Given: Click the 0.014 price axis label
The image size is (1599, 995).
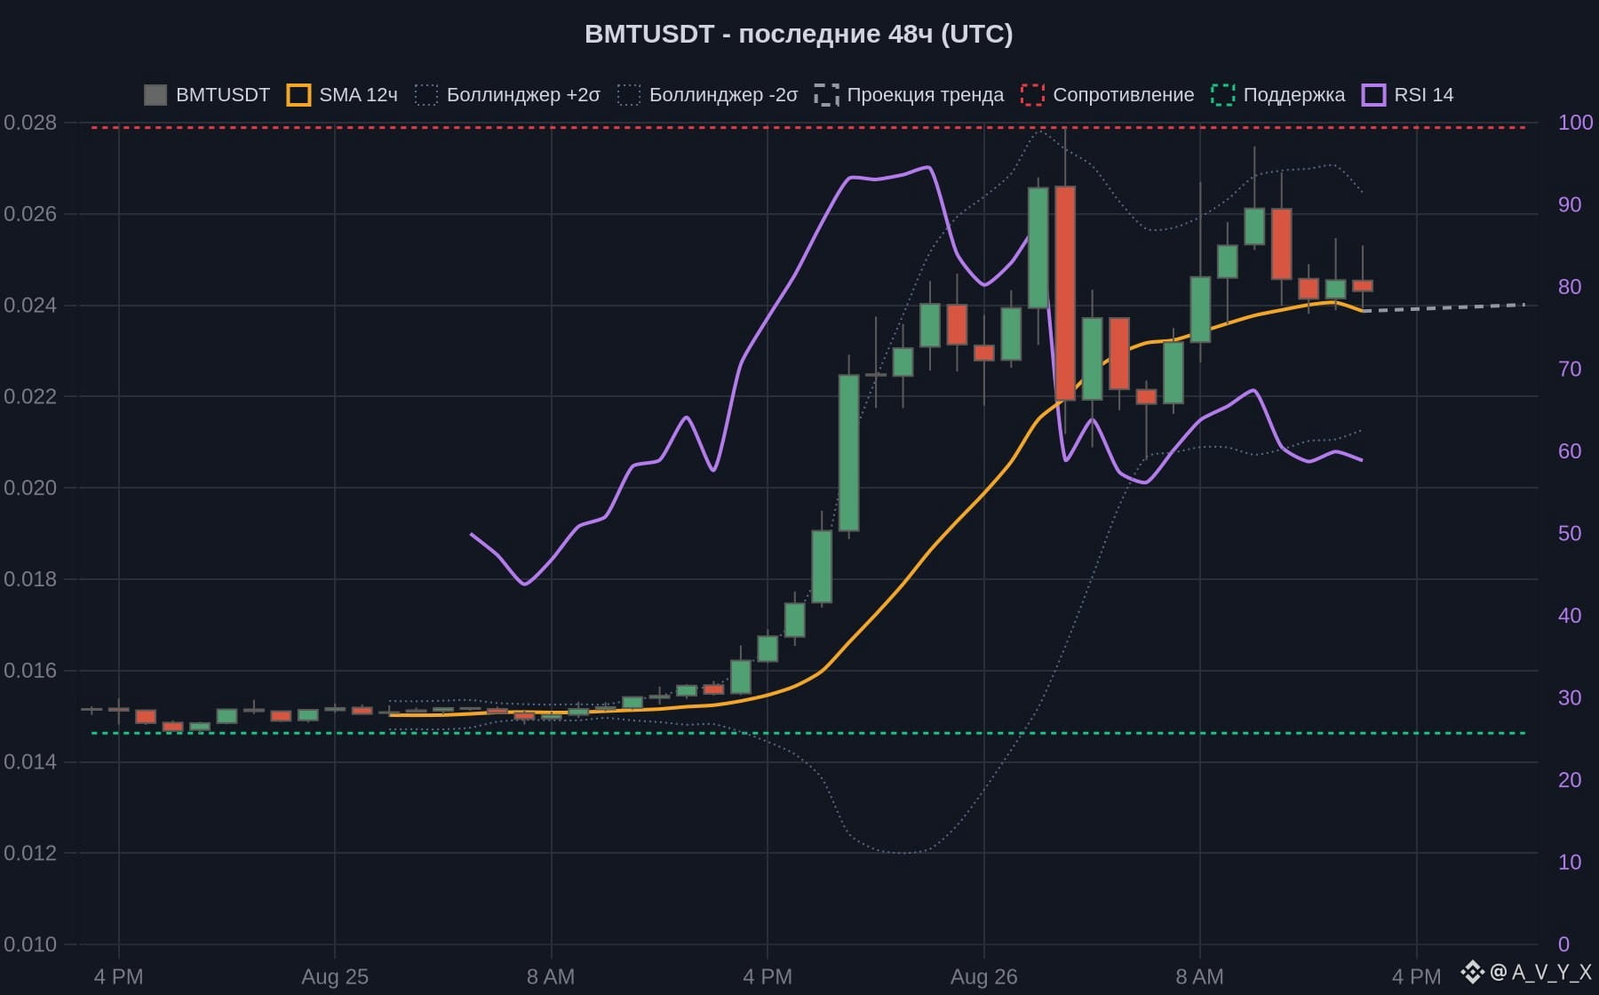Looking at the screenshot, I should [x=30, y=761].
